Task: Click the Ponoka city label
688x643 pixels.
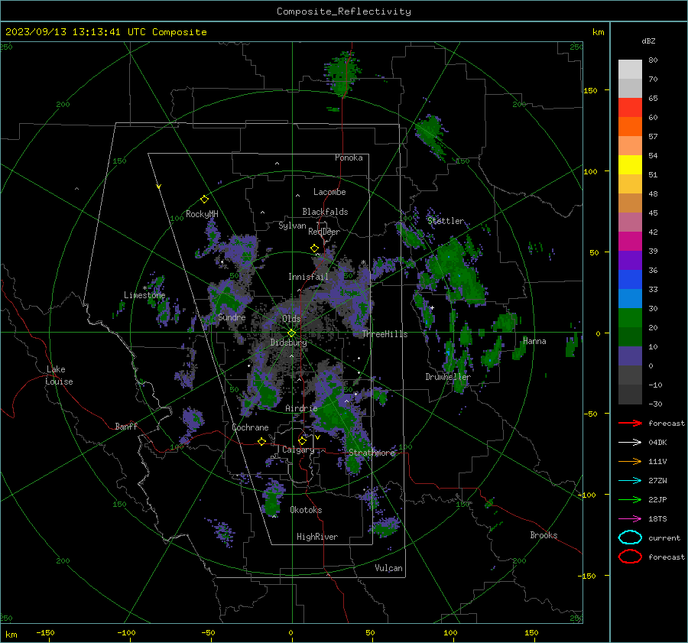Action: coord(349,158)
